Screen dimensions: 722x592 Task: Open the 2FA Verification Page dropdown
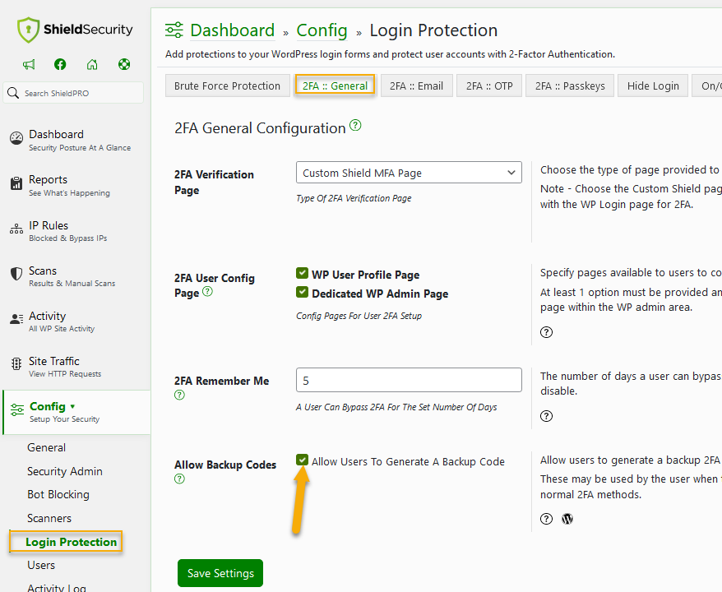pos(409,173)
